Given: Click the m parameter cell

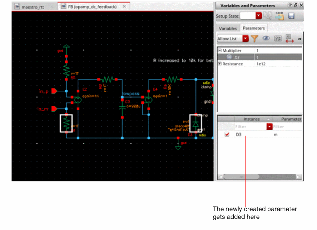Looking at the screenshot, I should 275,135.
